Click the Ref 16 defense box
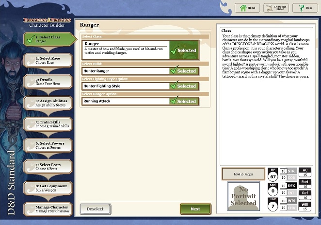 coord(305,195)
